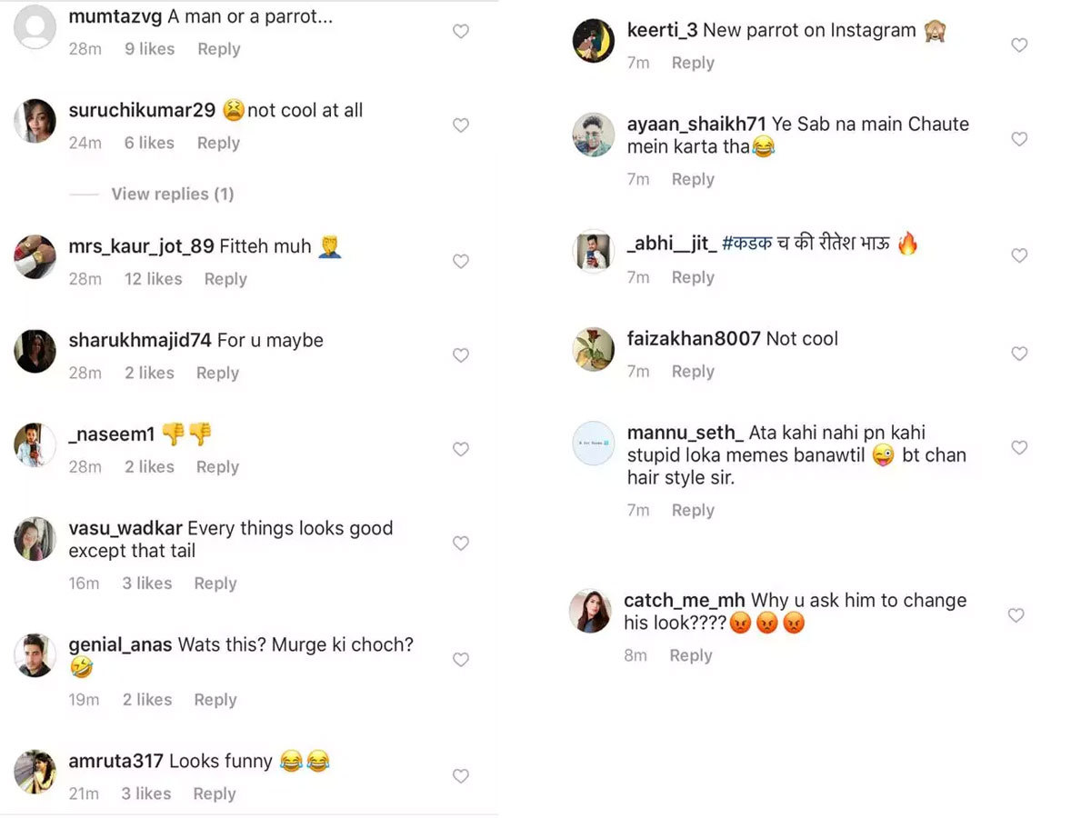Open _naseem1's profile picture
Image resolution: width=1091 pixels, height=818 pixels.
(x=35, y=445)
